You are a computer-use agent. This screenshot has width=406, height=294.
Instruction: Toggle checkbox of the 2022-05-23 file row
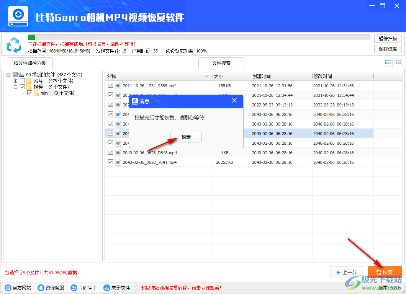(111, 104)
